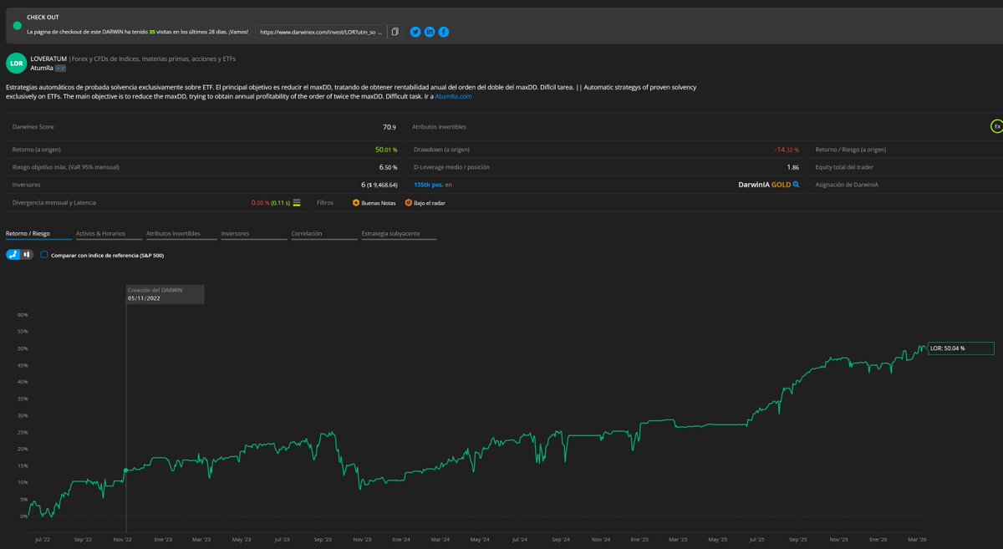
Task: Click the Darwinex Score value 70.9
Action: coord(389,127)
